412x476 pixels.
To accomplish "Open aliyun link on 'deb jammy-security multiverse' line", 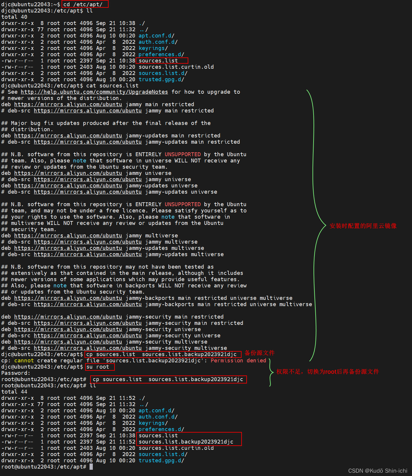I will click(x=68, y=342).
